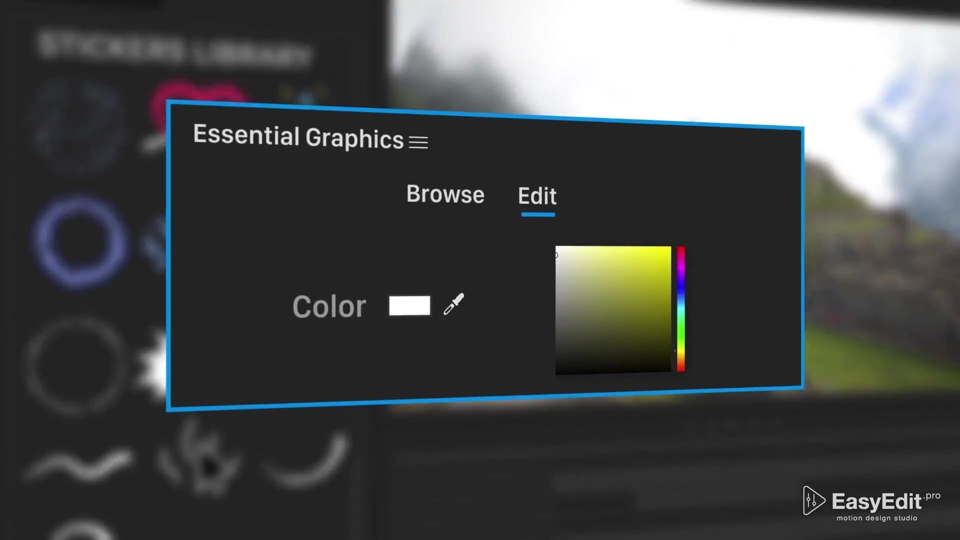Select the wavy line sticker
The image size is (960, 540).
(x=80, y=465)
